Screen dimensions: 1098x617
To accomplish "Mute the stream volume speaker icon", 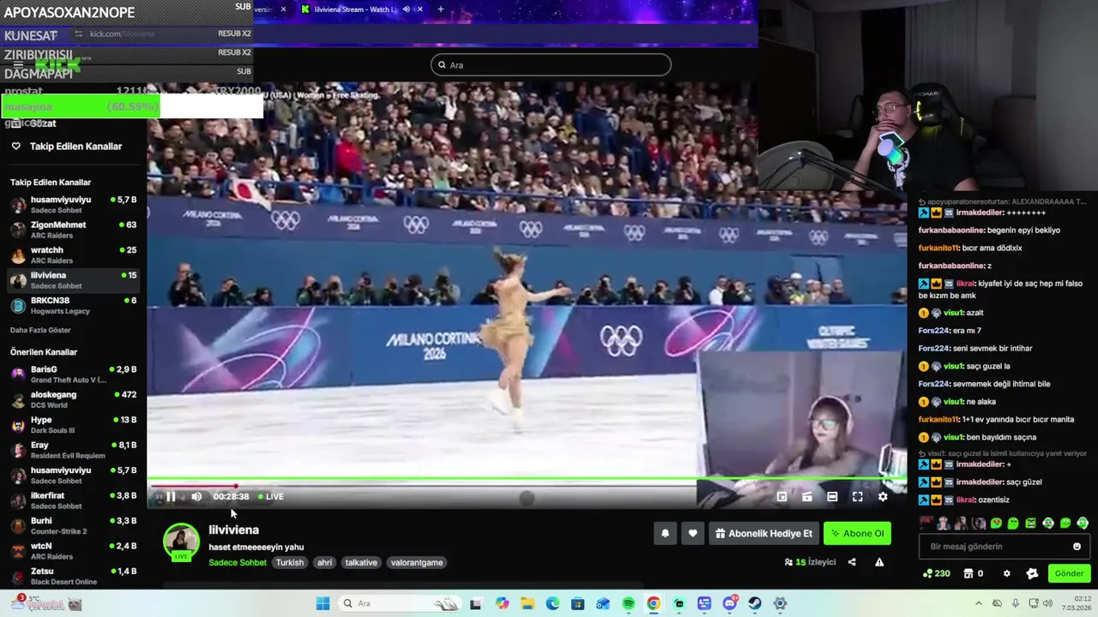I will (196, 496).
